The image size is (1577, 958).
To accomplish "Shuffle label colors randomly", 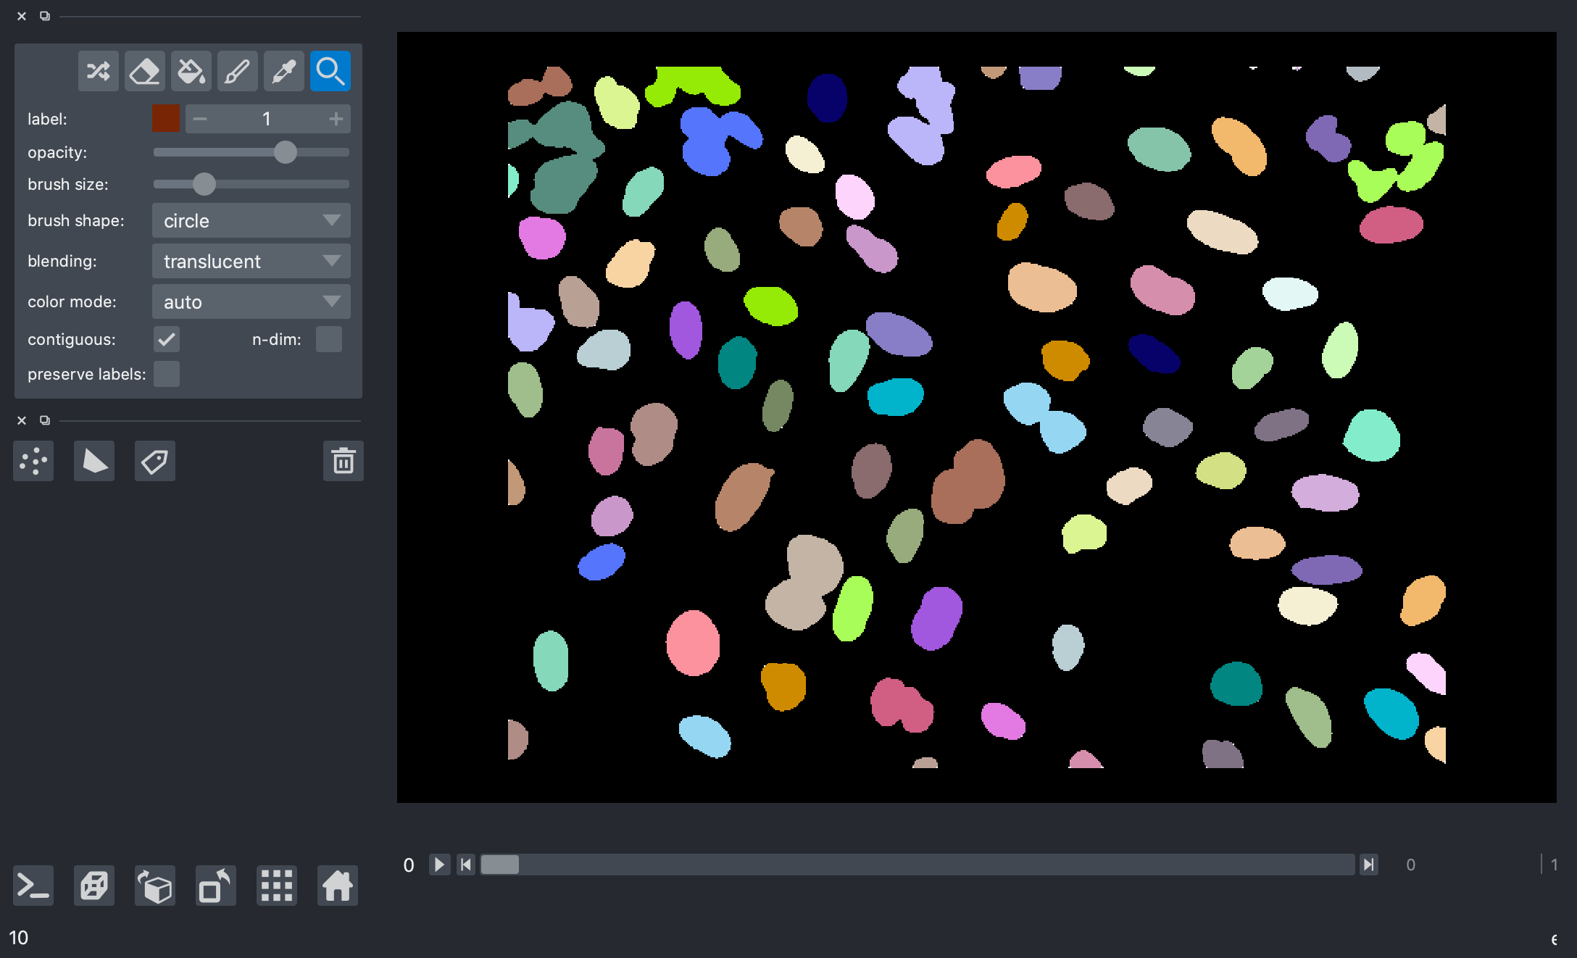I will (x=98, y=70).
